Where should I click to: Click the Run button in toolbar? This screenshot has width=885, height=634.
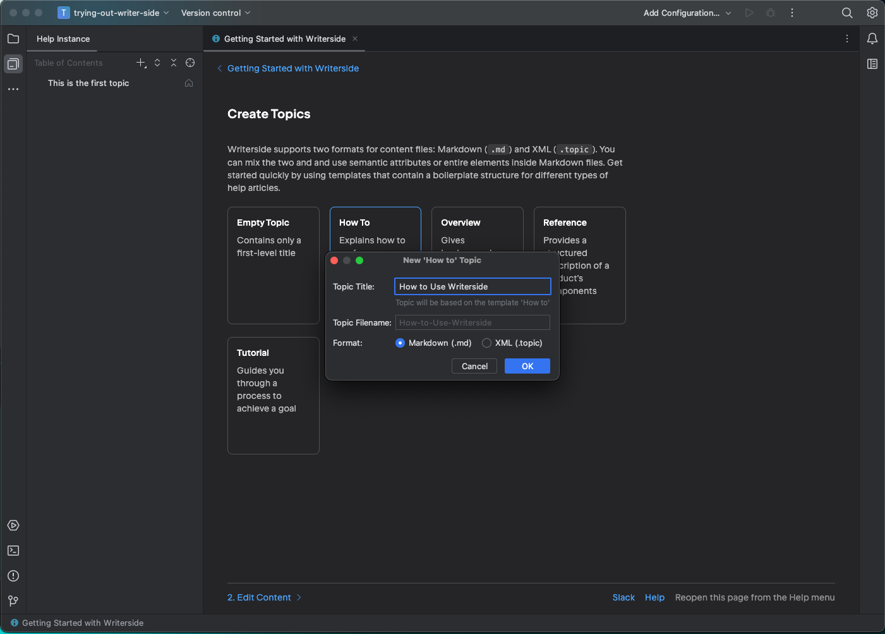pyautogui.click(x=749, y=13)
